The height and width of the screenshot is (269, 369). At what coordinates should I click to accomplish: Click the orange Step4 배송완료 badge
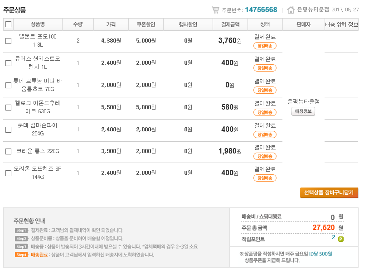point(21,255)
